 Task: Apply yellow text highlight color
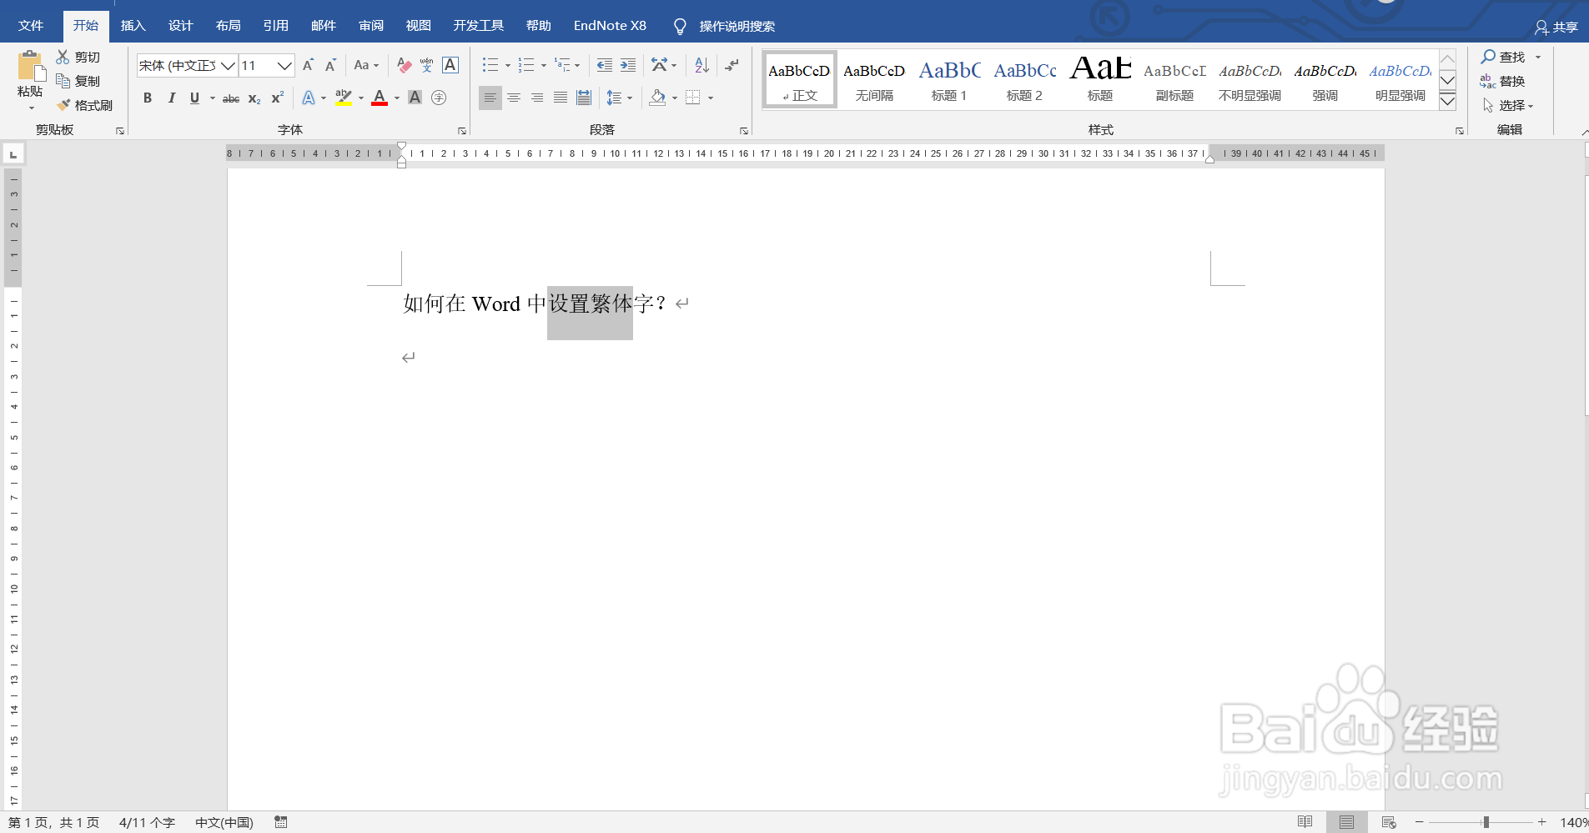[x=343, y=98]
